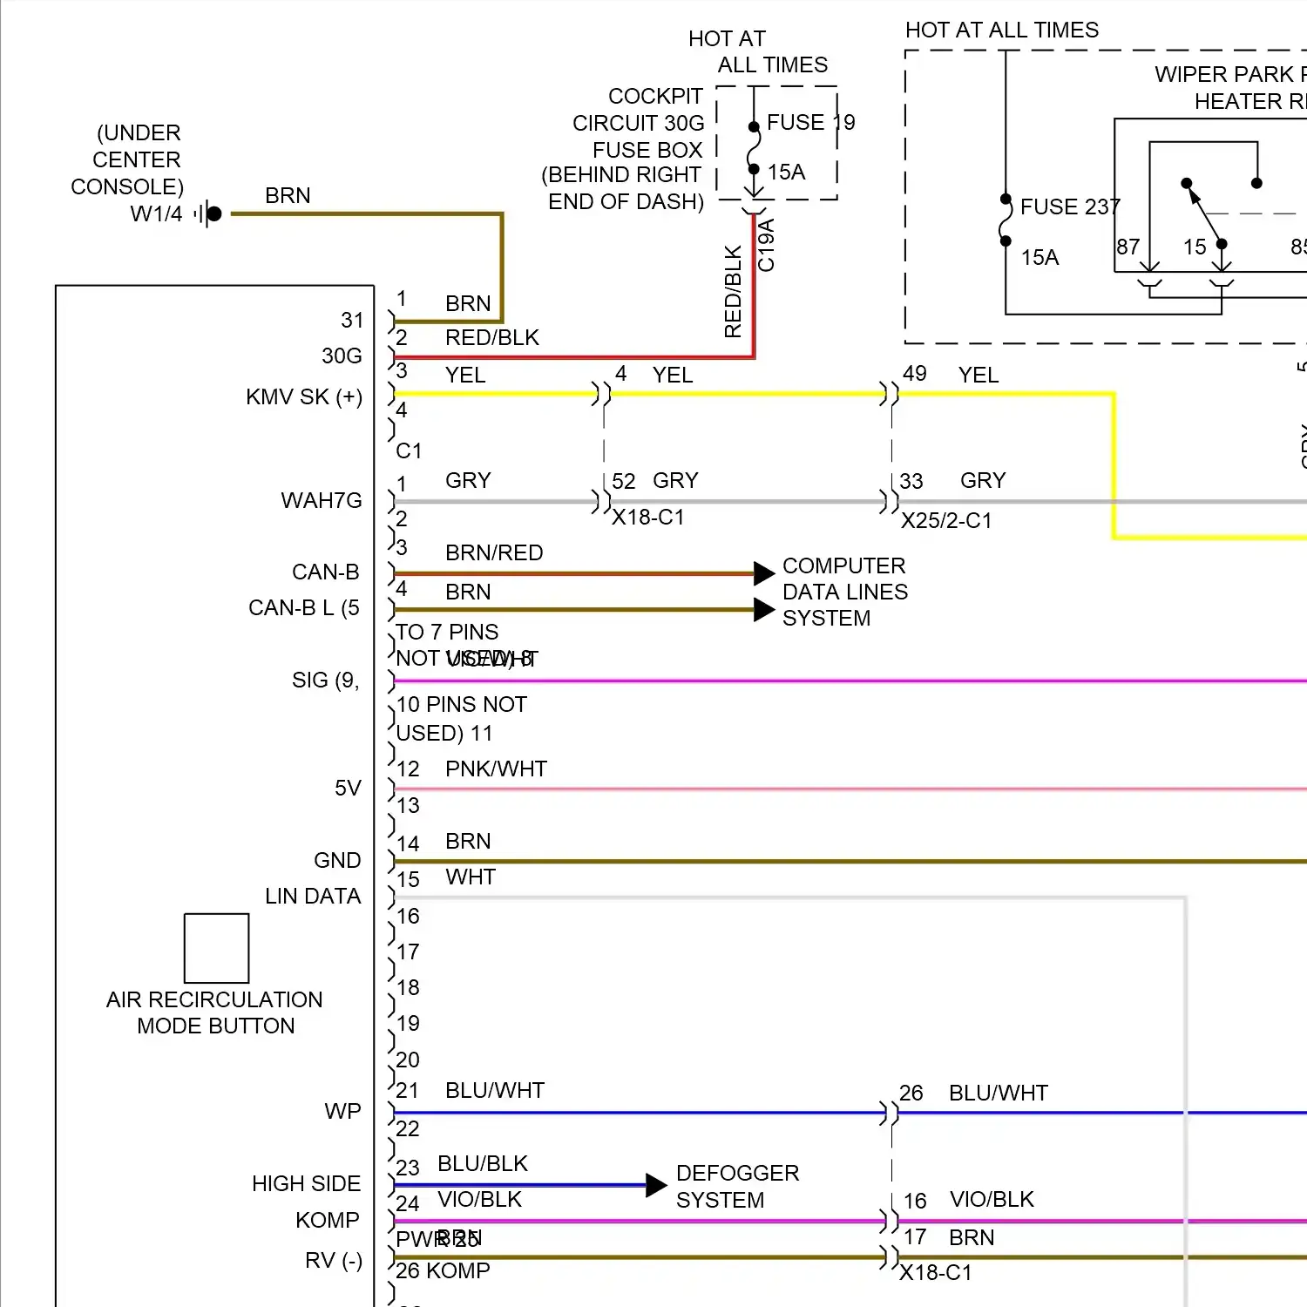Click the DEFOGGER SYSTEM reference text

coord(737,1186)
